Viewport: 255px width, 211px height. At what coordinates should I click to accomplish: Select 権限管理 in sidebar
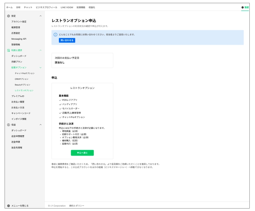(x=16, y=27)
